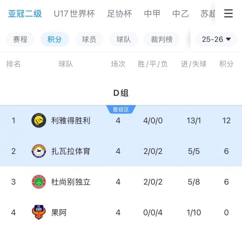This screenshot has width=242, height=233.
Task: Open the 球队 teams pill
Action: [x=124, y=40]
